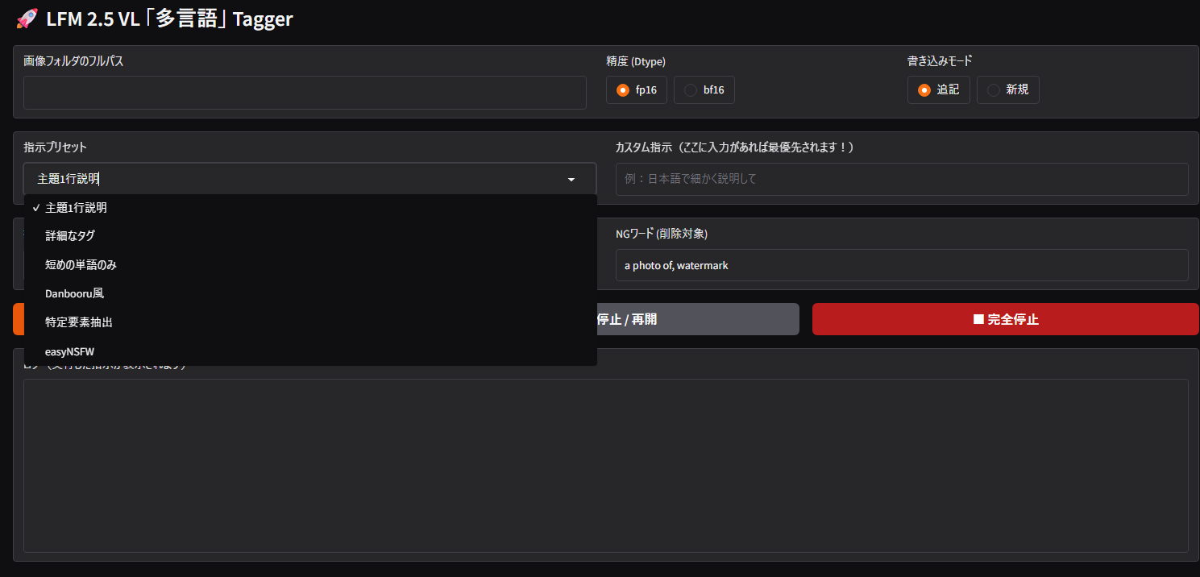Switch write mode to 新規
1200x577 pixels.
(994, 90)
